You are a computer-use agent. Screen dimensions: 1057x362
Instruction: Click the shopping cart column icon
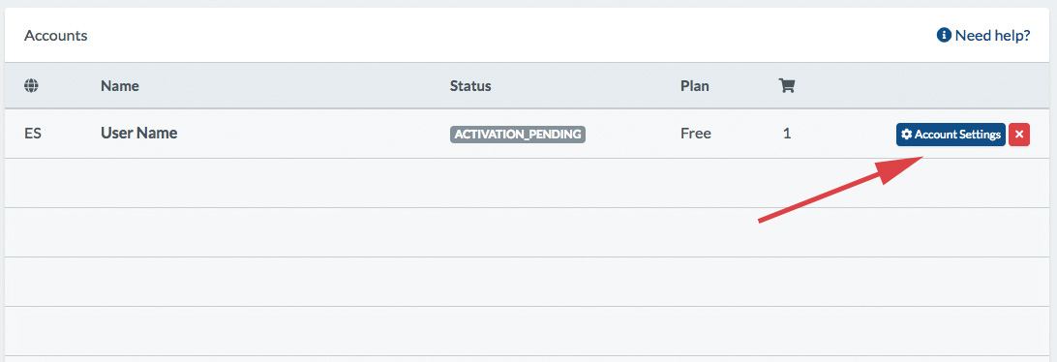(787, 85)
